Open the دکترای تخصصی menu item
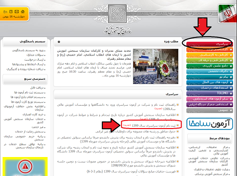This screenshot has width=237, height=176. coord(210,72)
